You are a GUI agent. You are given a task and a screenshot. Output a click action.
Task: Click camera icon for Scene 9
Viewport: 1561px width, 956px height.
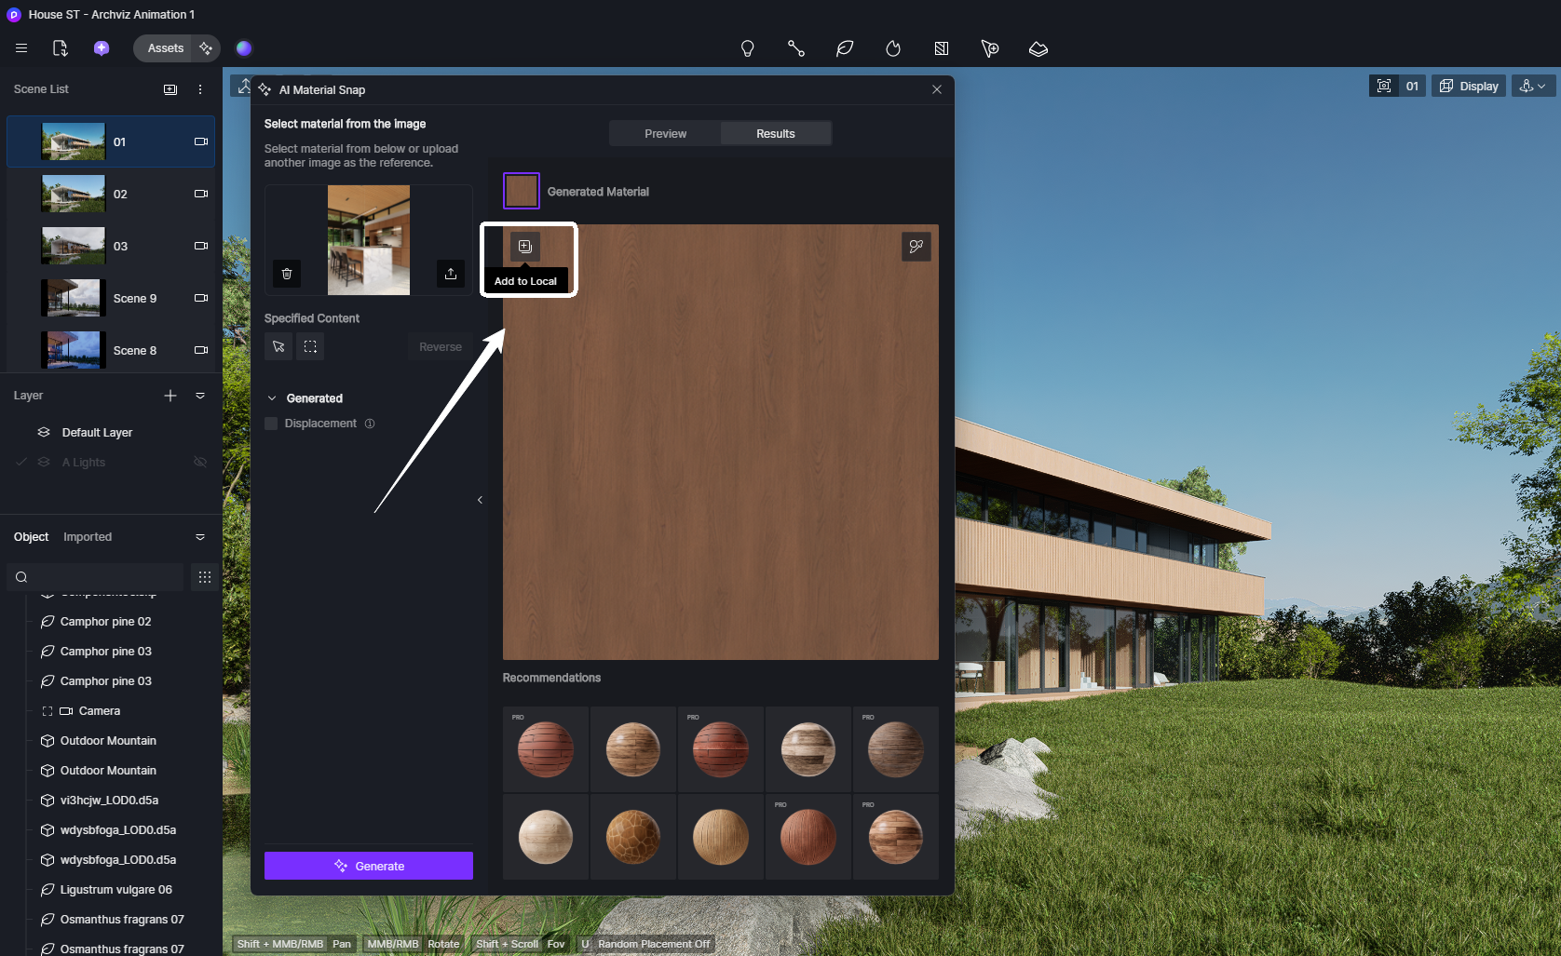200,298
